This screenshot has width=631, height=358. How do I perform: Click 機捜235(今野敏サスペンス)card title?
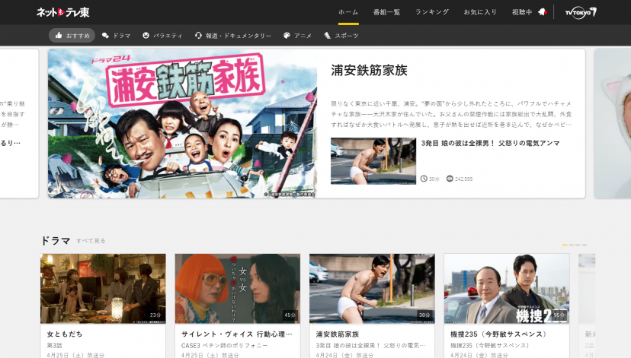(x=498, y=334)
